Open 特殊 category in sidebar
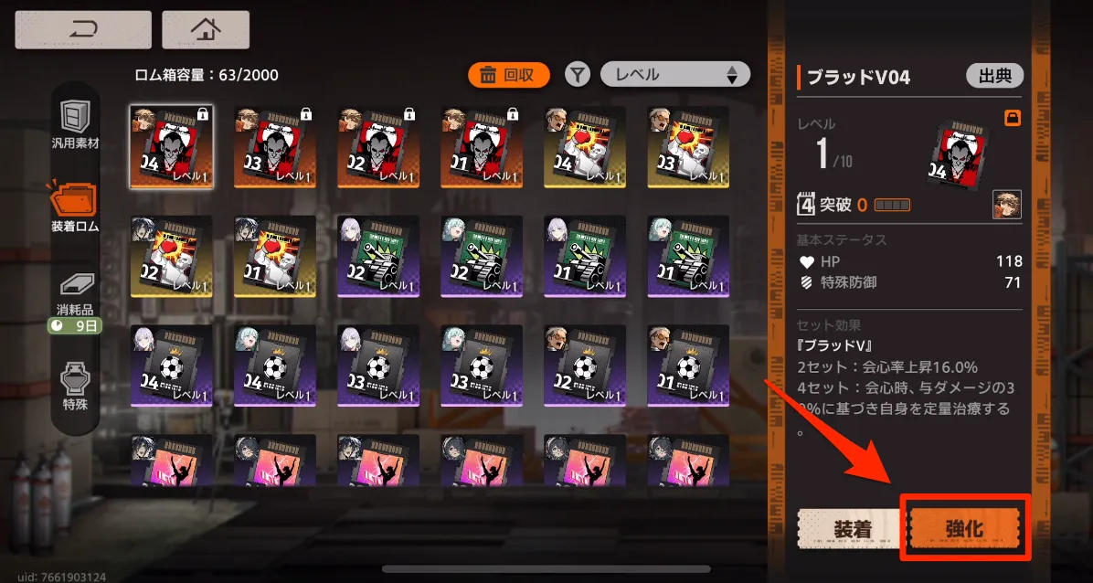 [x=75, y=384]
